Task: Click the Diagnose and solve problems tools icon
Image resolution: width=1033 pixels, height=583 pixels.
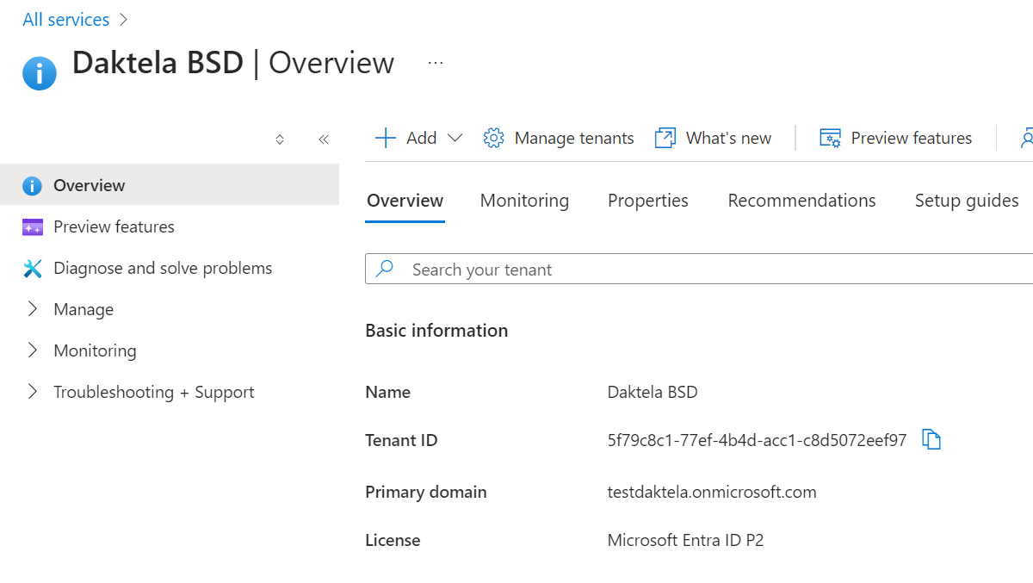Action: 32,269
